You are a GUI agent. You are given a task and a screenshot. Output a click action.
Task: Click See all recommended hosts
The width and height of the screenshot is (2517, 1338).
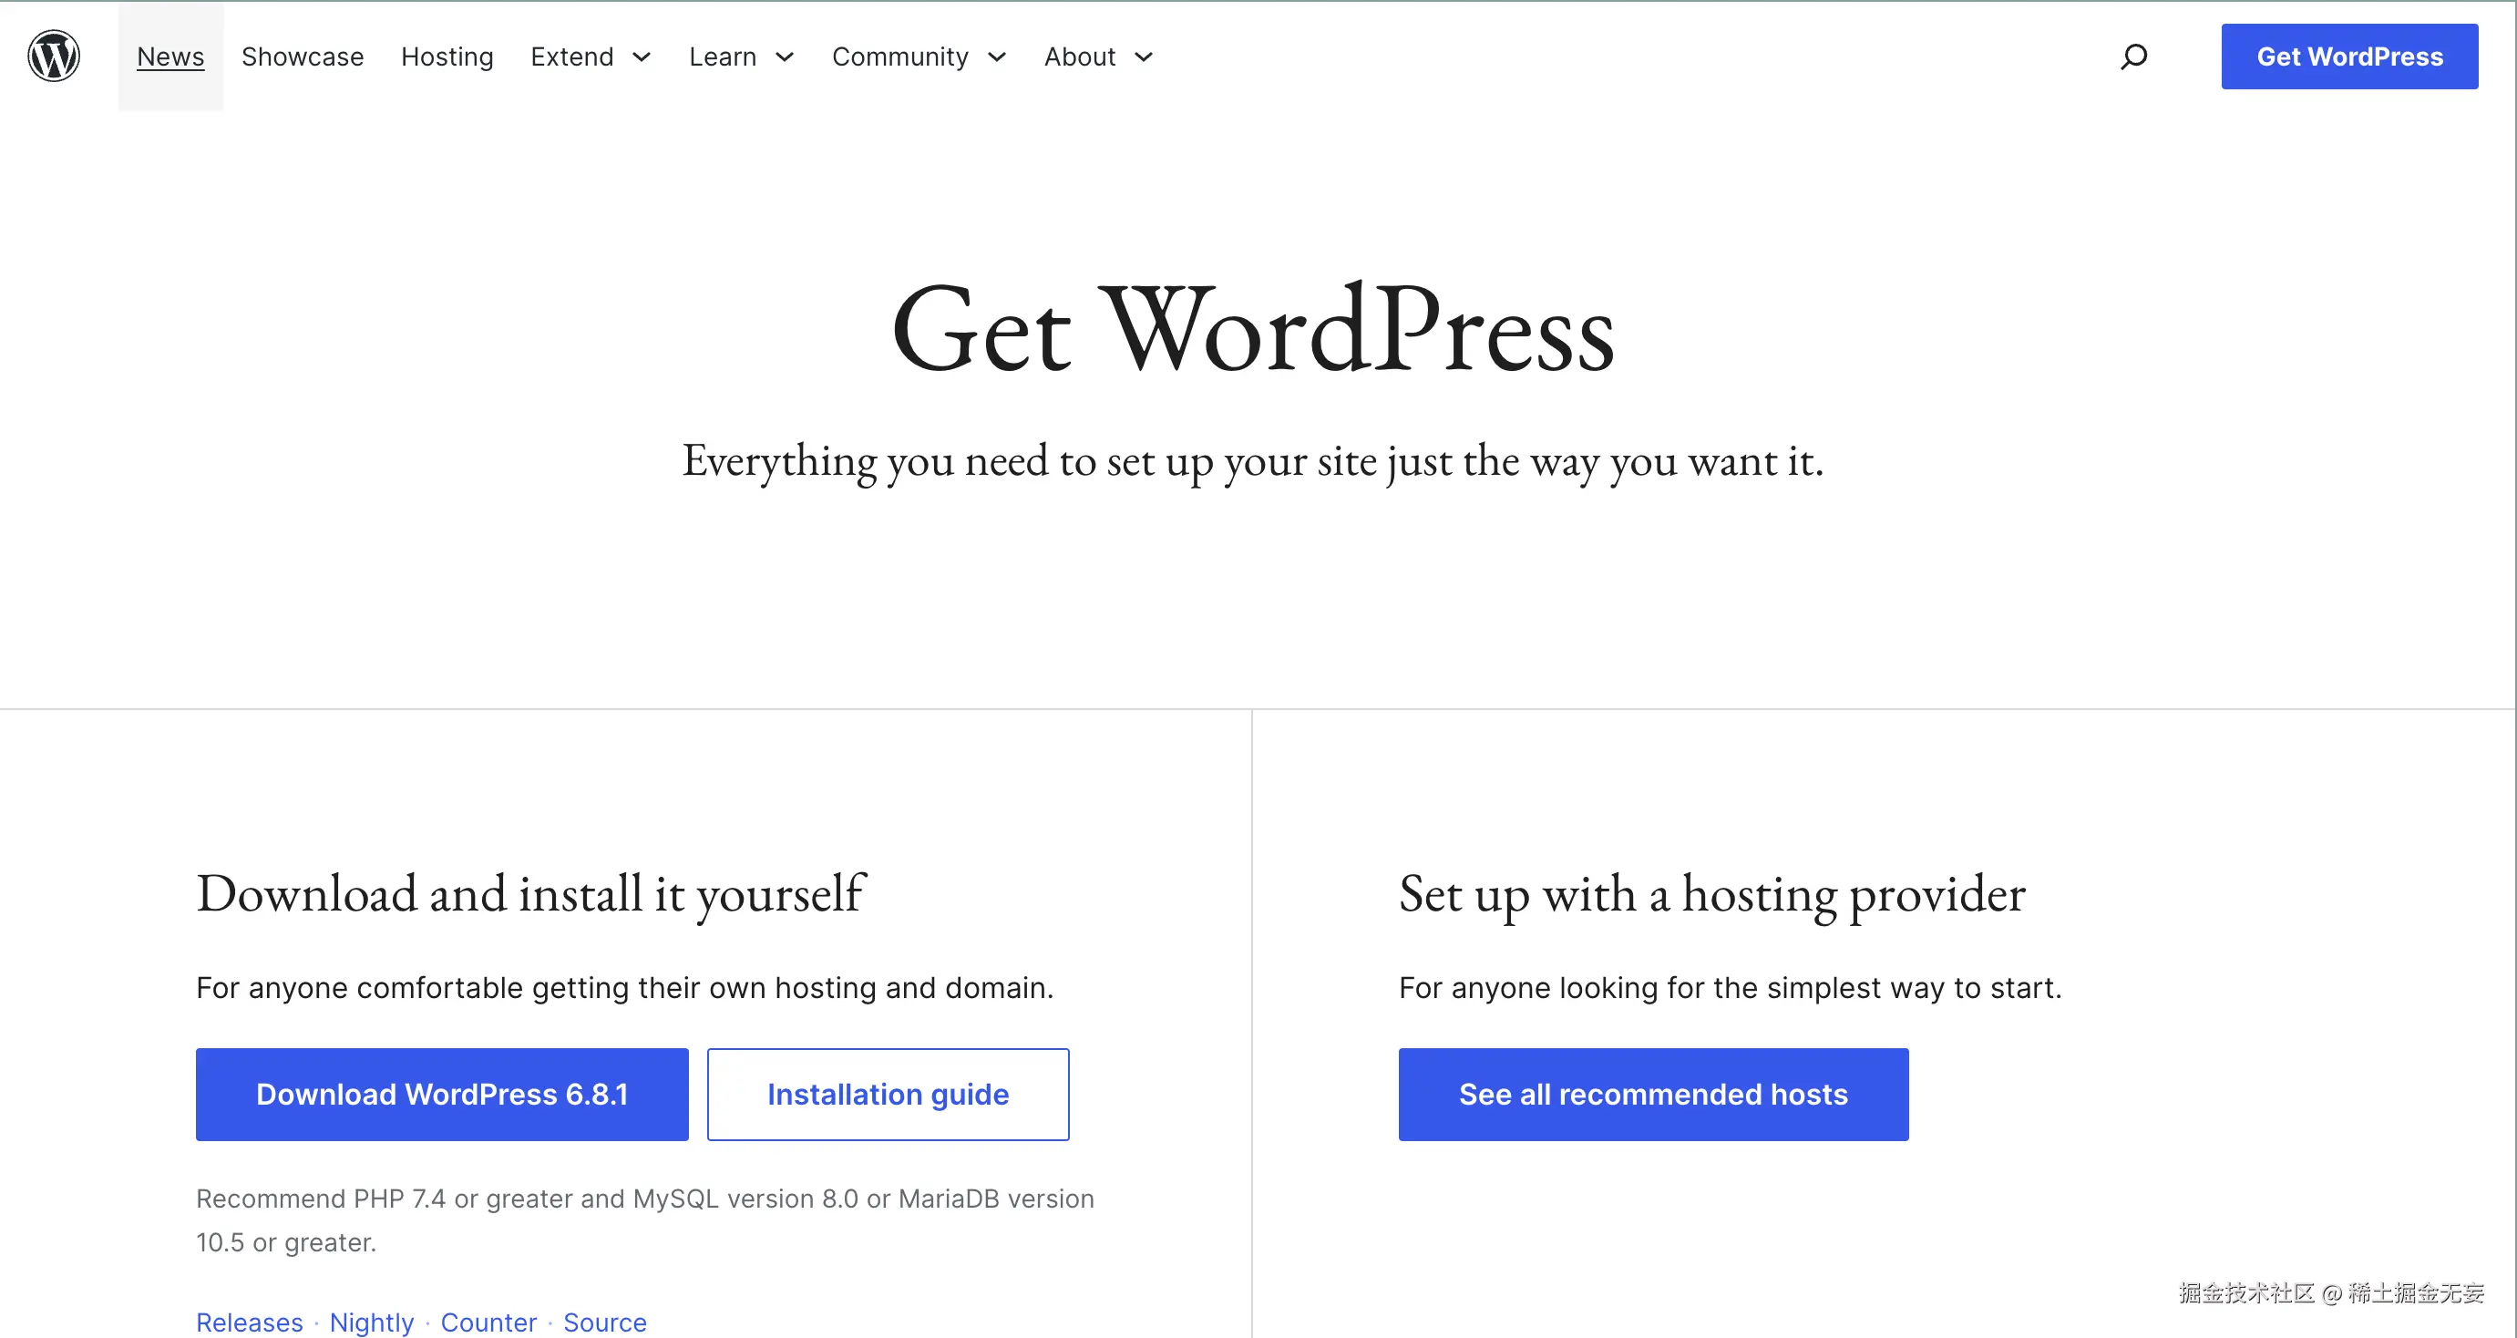pyautogui.click(x=1652, y=1094)
